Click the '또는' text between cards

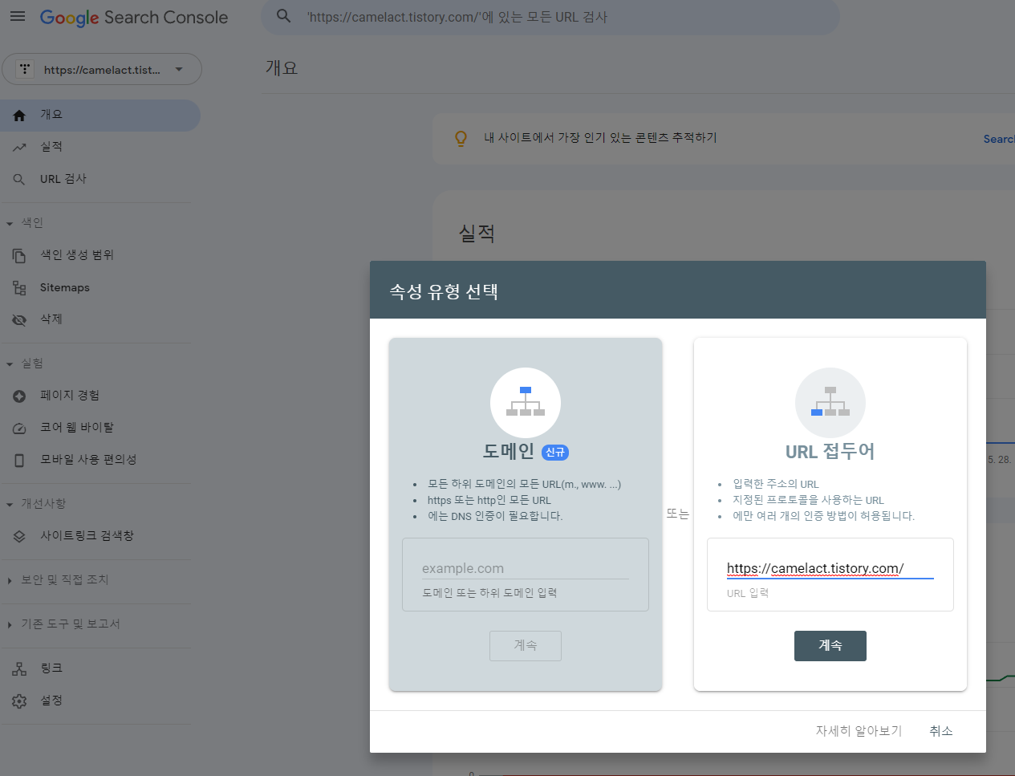(678, 514)
